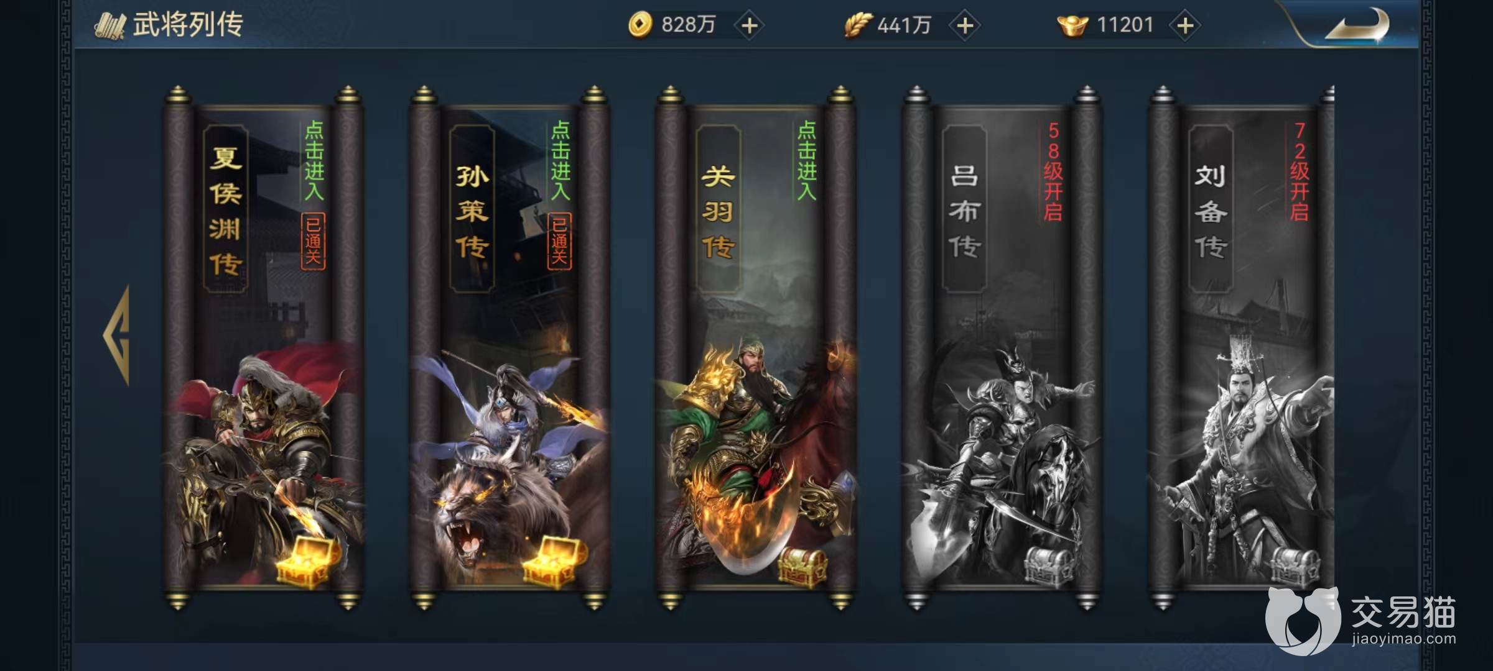Image resolution: width=1493 pixels, height=671 pixels.
Task: Click the gold coin currency icon
Action: (x=640, y=25)
